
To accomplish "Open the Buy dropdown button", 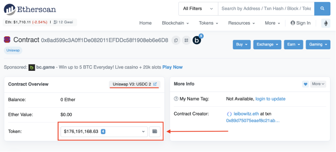I will (242, 44).
